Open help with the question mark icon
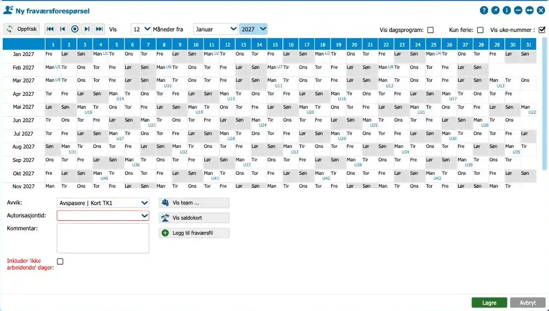549x311 pixels. [484, 11]
